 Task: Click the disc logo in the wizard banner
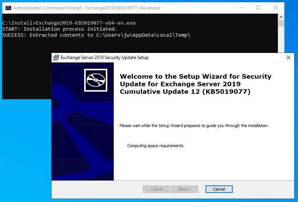pos(96,80)
